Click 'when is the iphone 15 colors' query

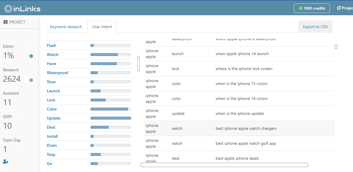[x=241, y=84]
